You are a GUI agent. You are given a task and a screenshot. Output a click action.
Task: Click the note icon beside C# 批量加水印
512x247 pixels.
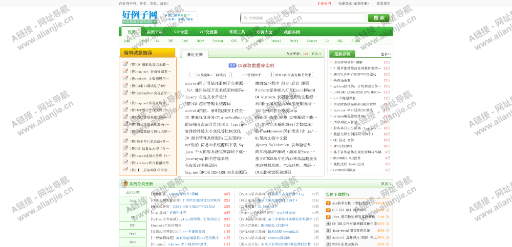pyautogui.click(x=126, y=148)
